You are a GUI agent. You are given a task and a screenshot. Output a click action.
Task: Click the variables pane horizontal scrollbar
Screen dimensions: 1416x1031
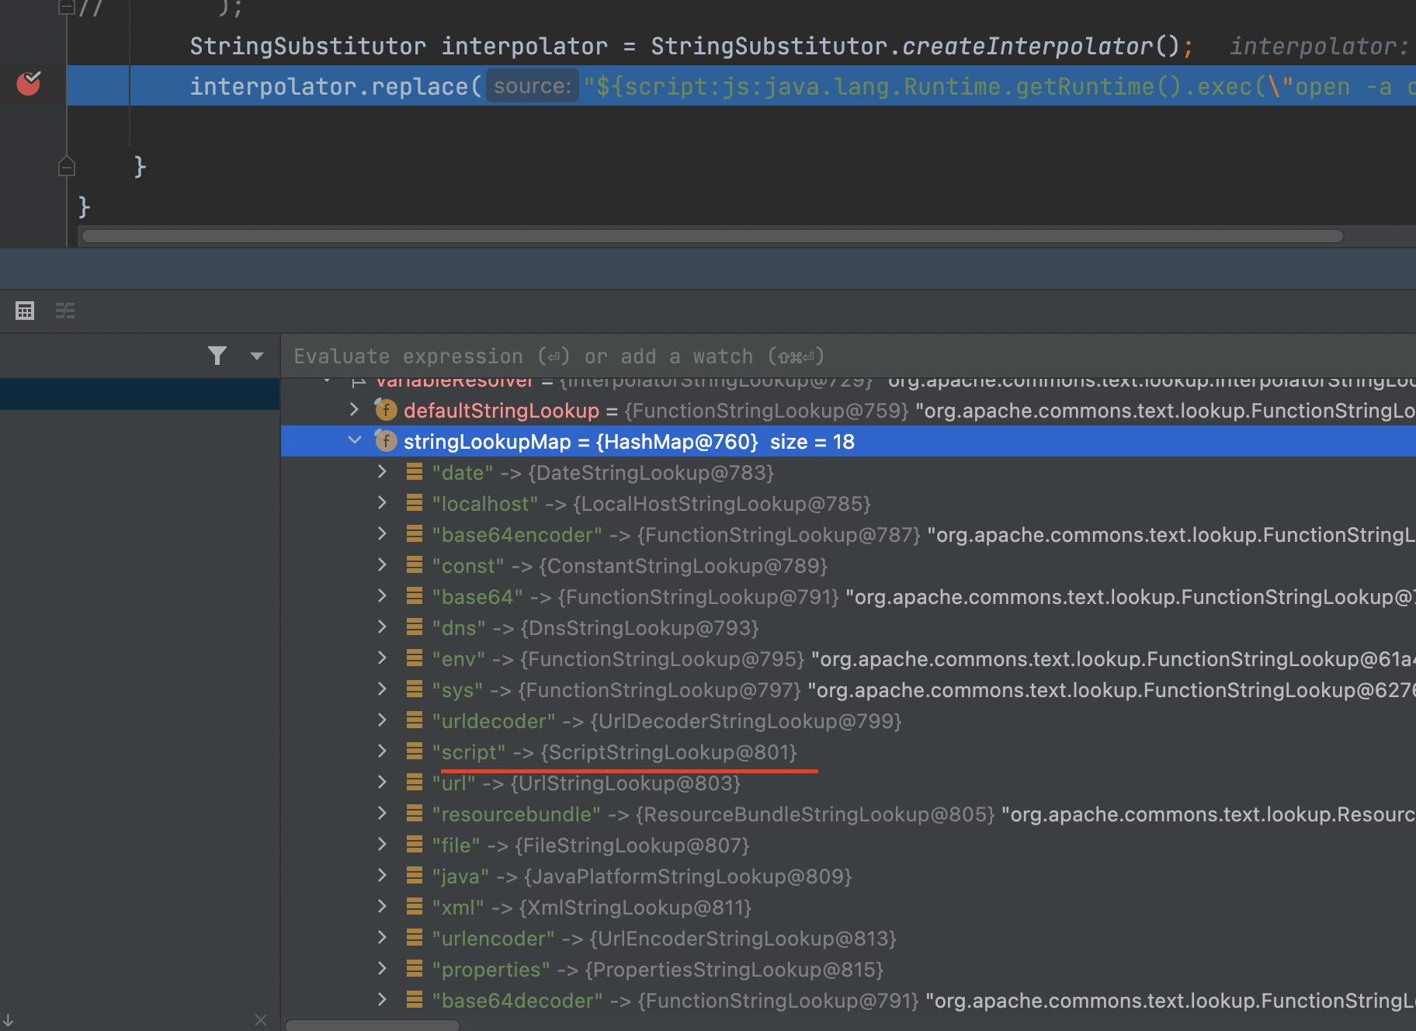point(373,1025)
